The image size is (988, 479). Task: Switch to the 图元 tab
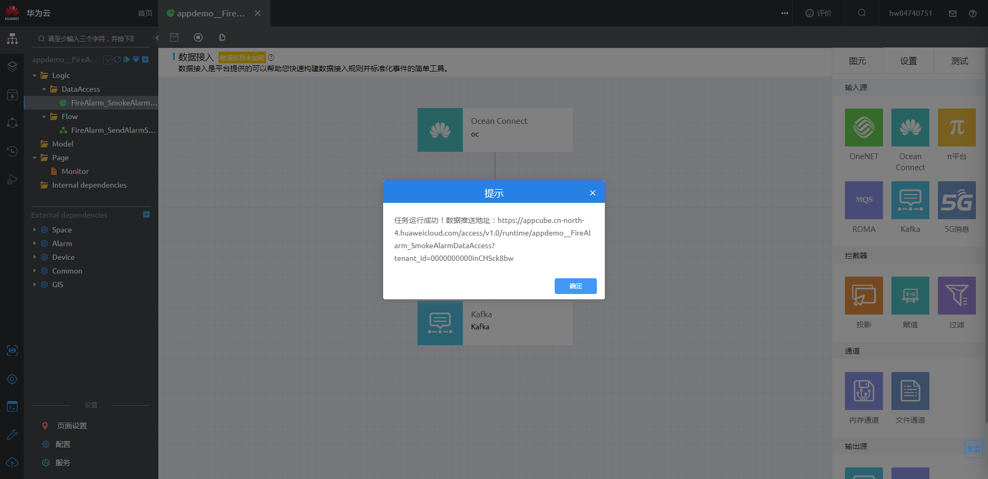point(858,61)
